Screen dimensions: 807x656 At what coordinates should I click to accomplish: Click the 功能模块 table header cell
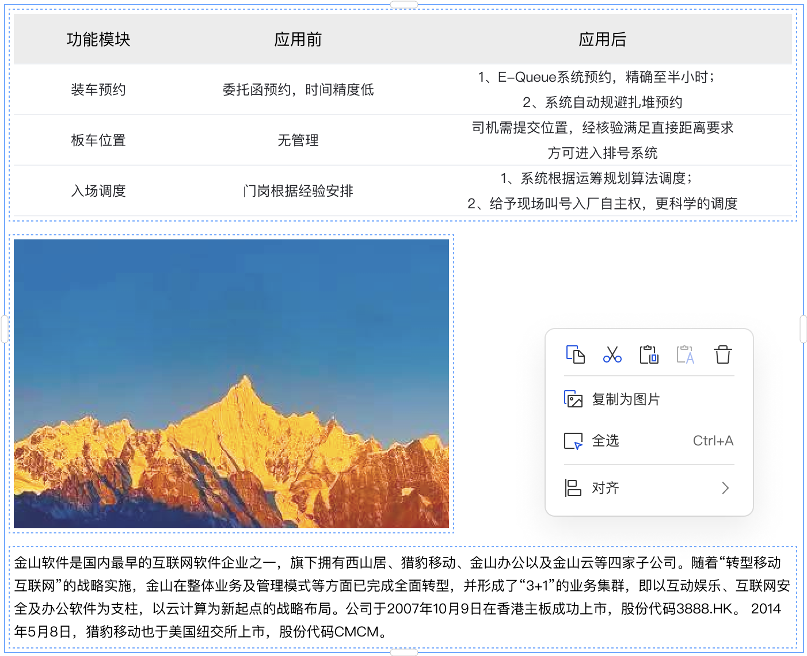point(98,39)
